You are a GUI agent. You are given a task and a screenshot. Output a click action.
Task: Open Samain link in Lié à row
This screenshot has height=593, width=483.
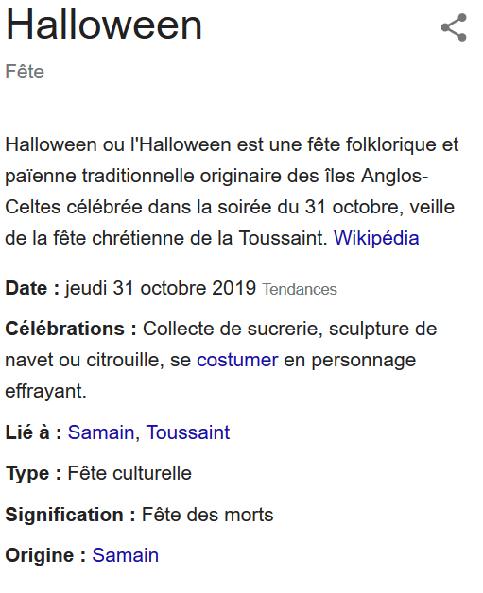coord(101,432)
